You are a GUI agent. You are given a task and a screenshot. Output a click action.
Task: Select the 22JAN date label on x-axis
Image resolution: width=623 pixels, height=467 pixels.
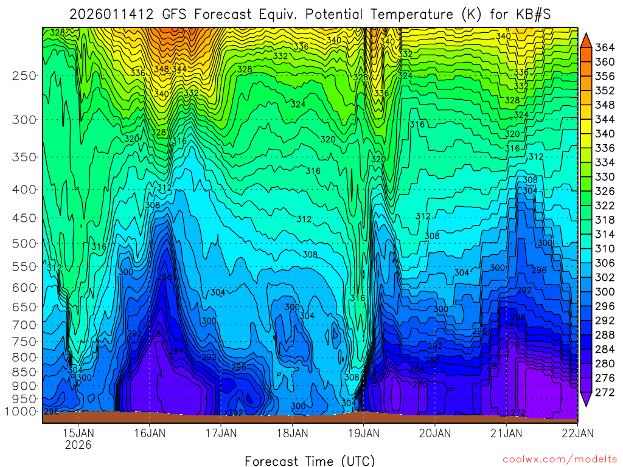578,433
